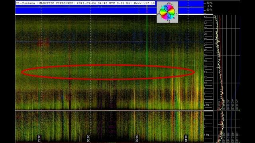Image resolution: width=255 pixels, height=143 pixels.
Task: Click the 30 frequency axis label
Action: tap(206, 28)
